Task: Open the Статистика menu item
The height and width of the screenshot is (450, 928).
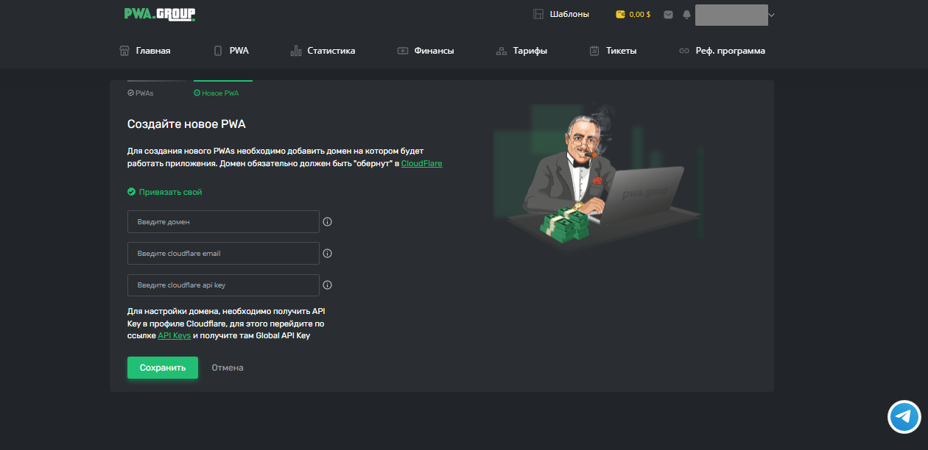Action: tap(323, 51)
